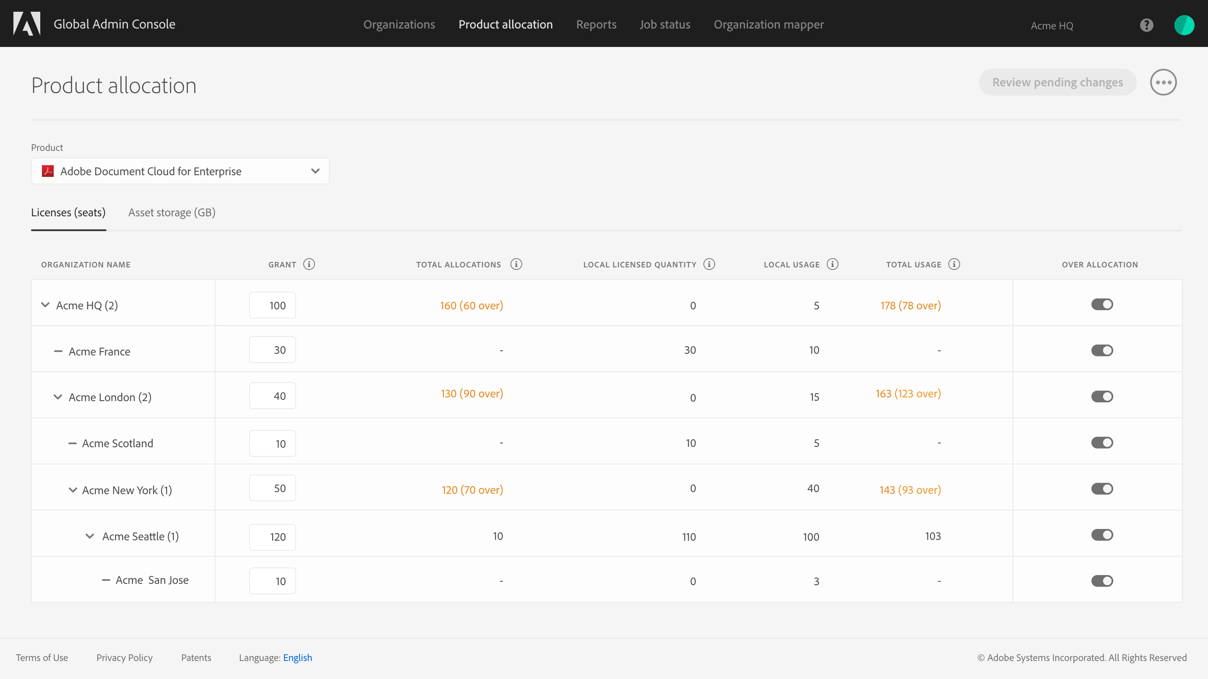Click the Adobe logo icon
The image size is (1208, 679).
(27, 23)
